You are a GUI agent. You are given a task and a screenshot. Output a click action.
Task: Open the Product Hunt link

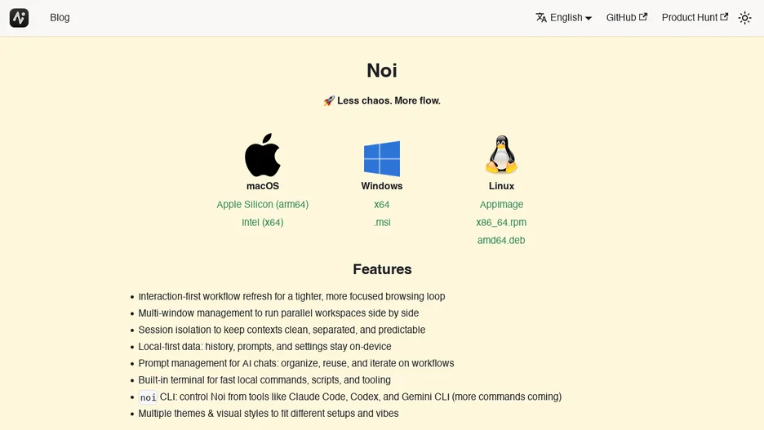tap(695, 17)
